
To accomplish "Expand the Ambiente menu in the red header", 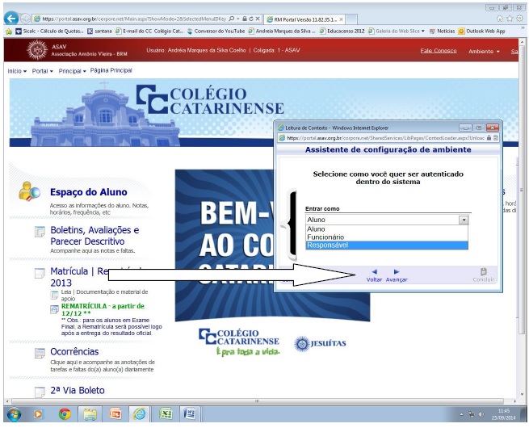I will (x=484, y=51).
